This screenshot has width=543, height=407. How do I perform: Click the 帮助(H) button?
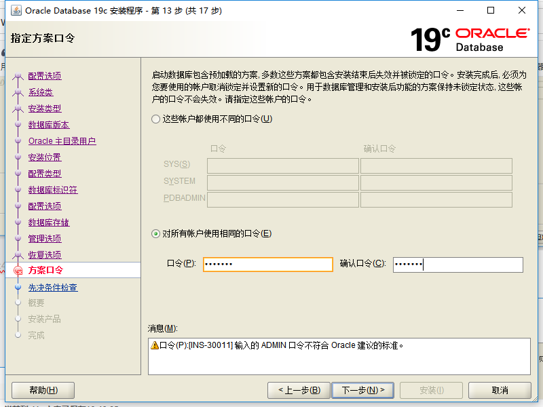tap(43, 391)
